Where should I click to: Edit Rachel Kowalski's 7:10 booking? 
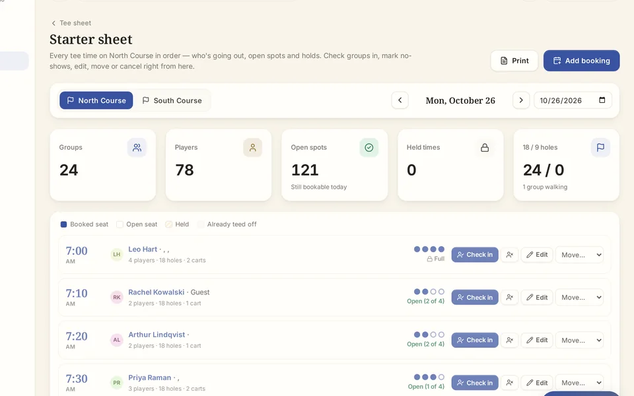[536, 298]
